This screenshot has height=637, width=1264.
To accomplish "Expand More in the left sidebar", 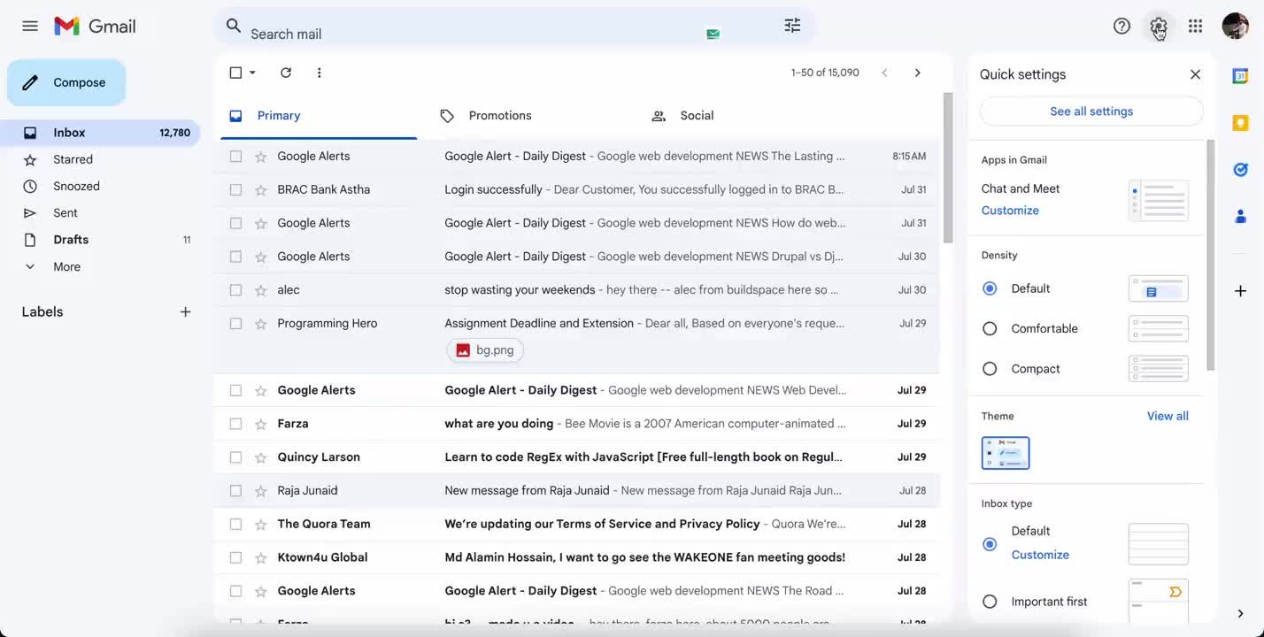I will coord(66,266).
